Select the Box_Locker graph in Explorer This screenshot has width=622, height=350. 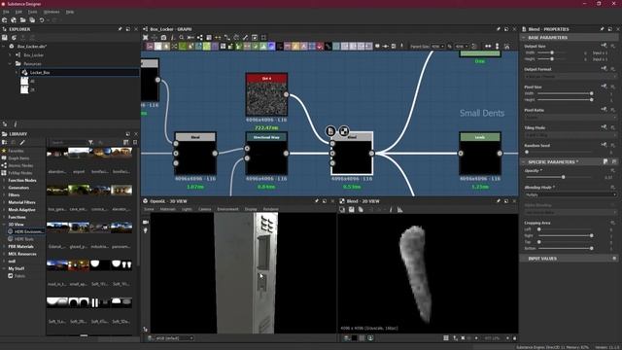(33, 55)
